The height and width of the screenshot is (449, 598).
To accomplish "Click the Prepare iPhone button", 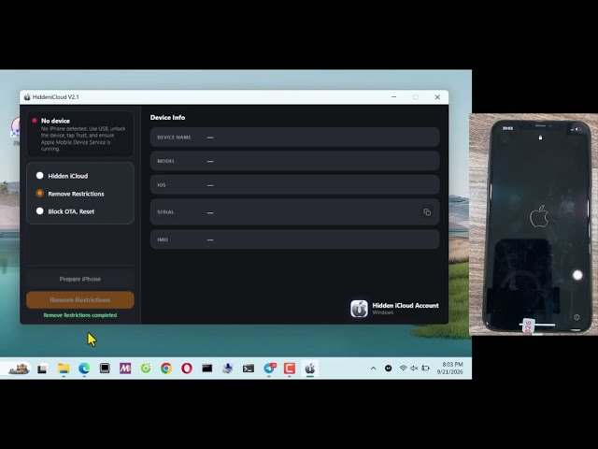I will [x=80, y=279].
